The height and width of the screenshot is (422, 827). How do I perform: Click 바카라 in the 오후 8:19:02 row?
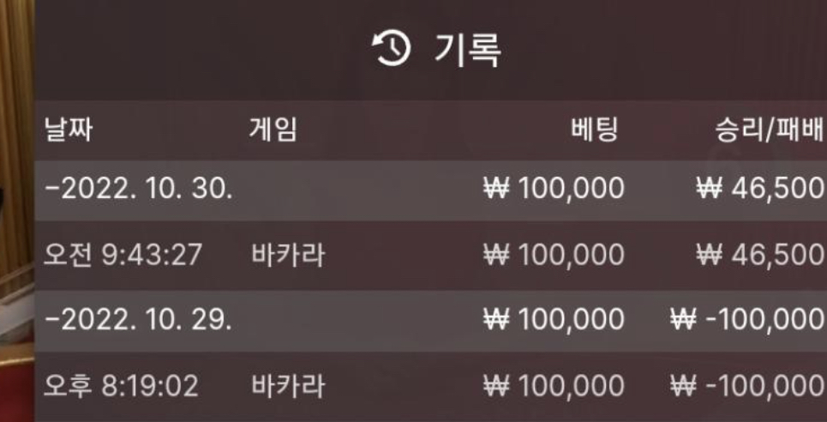click(286, 385)
